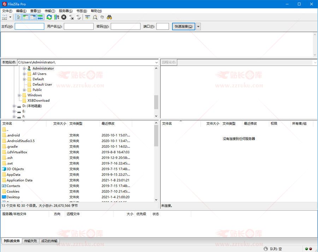The image size is (318, 252).
Task: Click the green refresh file lists icon
Action: coord(49,17)
